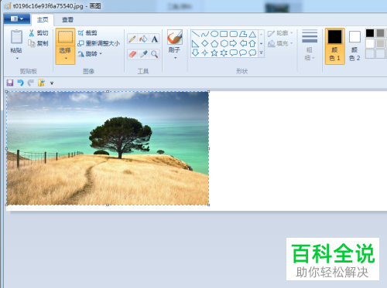Select the Text tool (A)

[x=154, y=39]
